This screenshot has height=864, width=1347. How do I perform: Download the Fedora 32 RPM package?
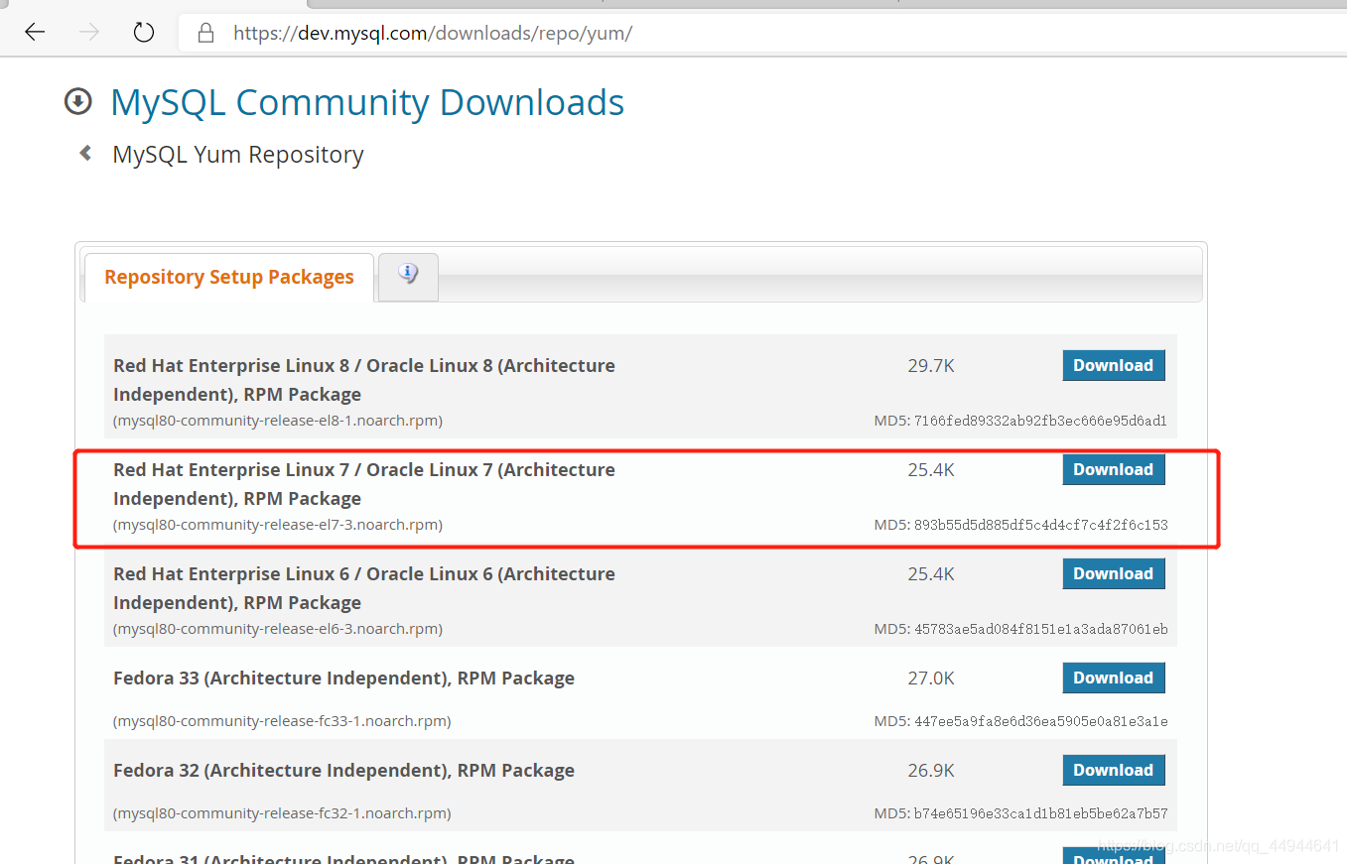[x=1113, y=770]
